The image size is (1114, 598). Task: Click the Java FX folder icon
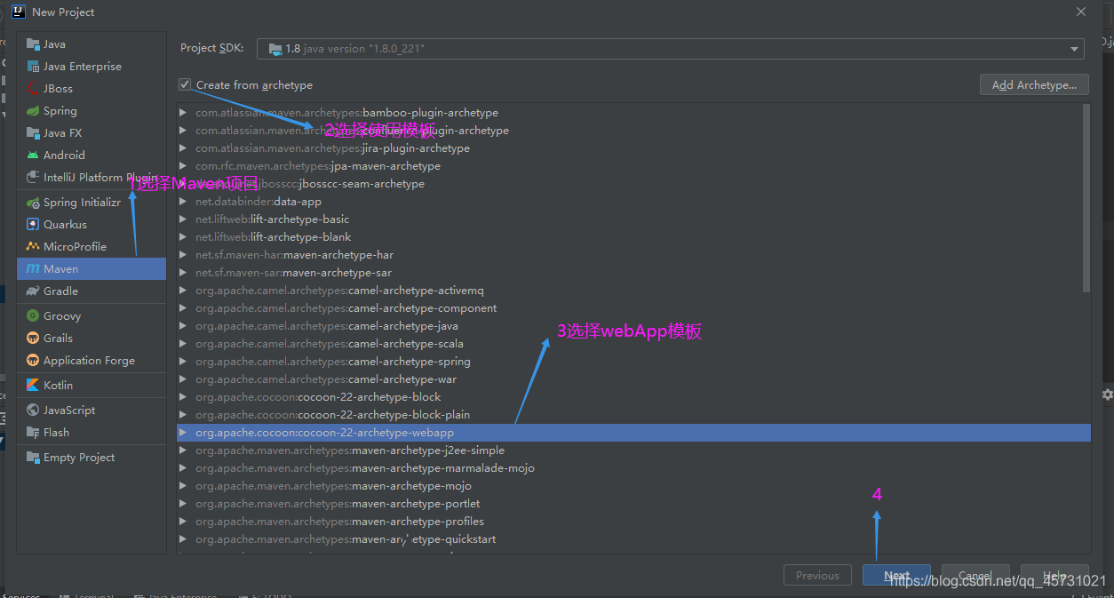click(x=33, y=133)
